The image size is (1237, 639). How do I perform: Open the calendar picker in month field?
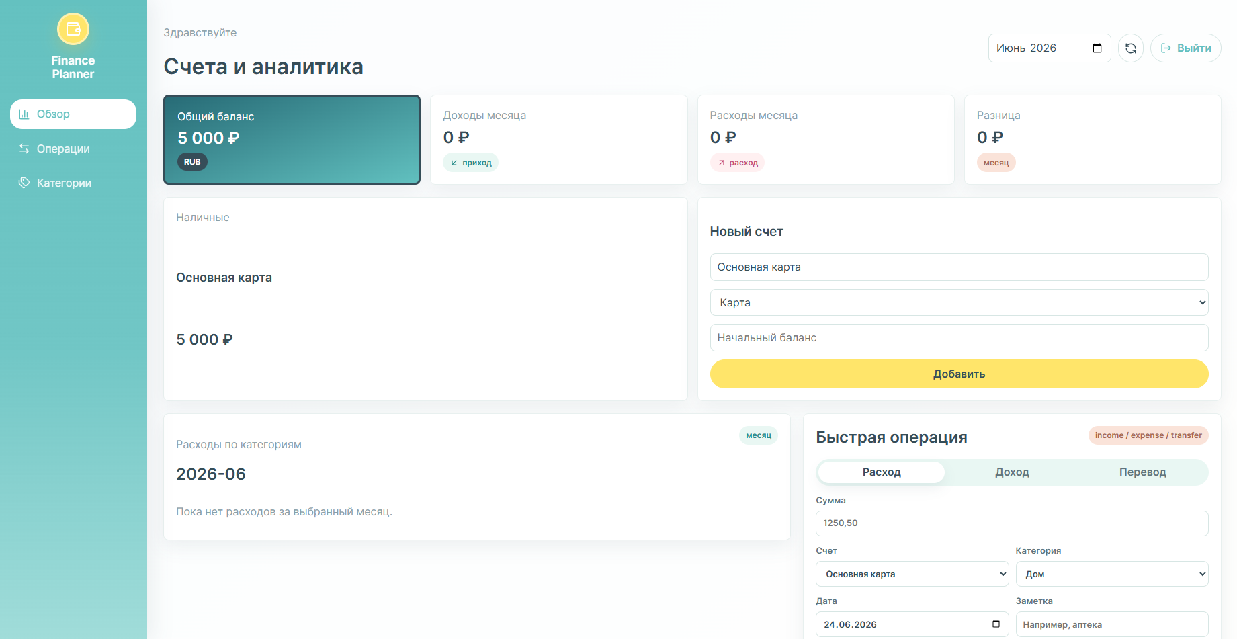click(x=1097, y=48)
